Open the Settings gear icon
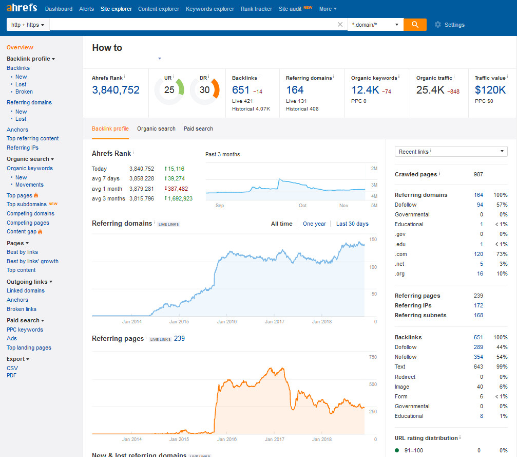 [x=437, y=25]
